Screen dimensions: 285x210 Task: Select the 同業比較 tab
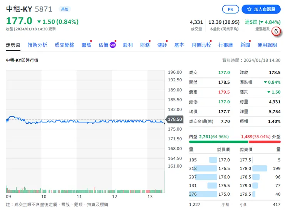[201, 45]
